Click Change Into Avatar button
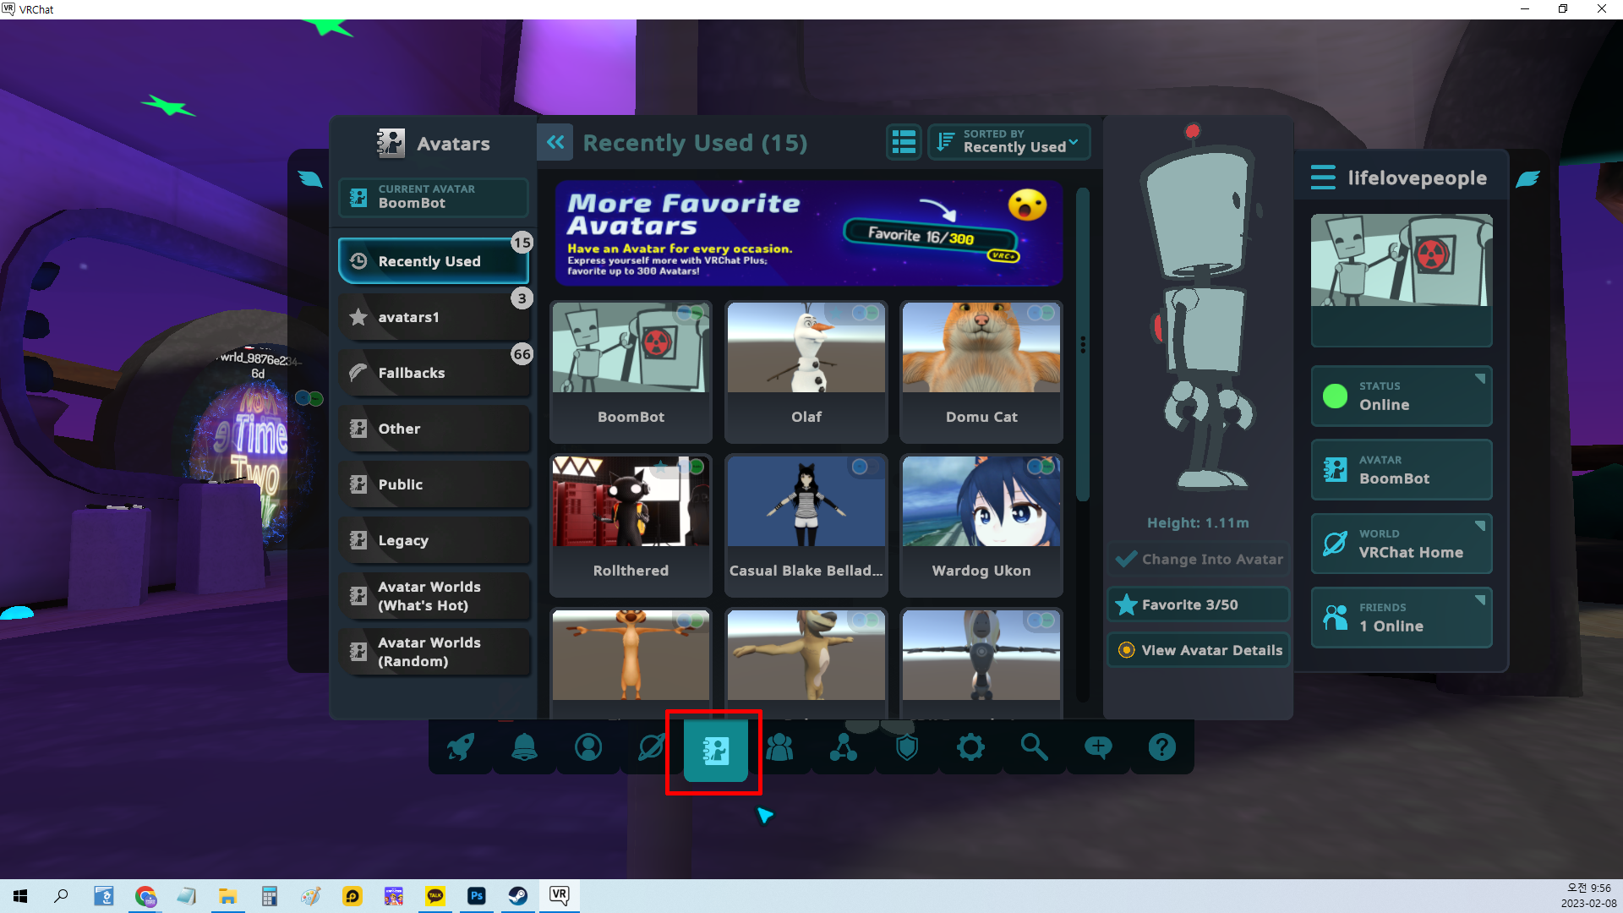Image resolution: width=1623 pixels, height=913 pixels. [1198, 559]
